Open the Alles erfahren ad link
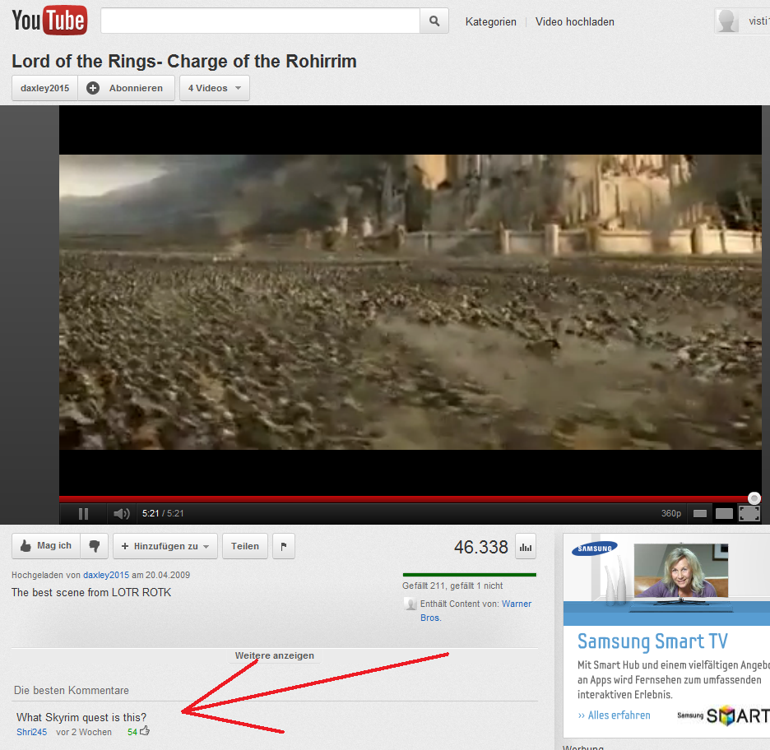The image size is (770, 750). tap(614, 715)
